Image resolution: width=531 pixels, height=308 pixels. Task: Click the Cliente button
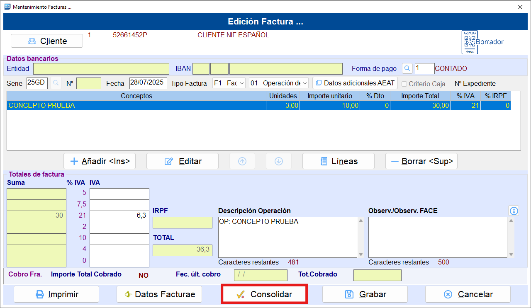(47, 41)
